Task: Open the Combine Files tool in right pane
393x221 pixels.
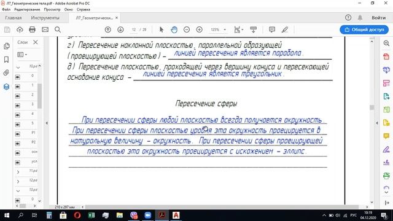Action: [386, 70]
